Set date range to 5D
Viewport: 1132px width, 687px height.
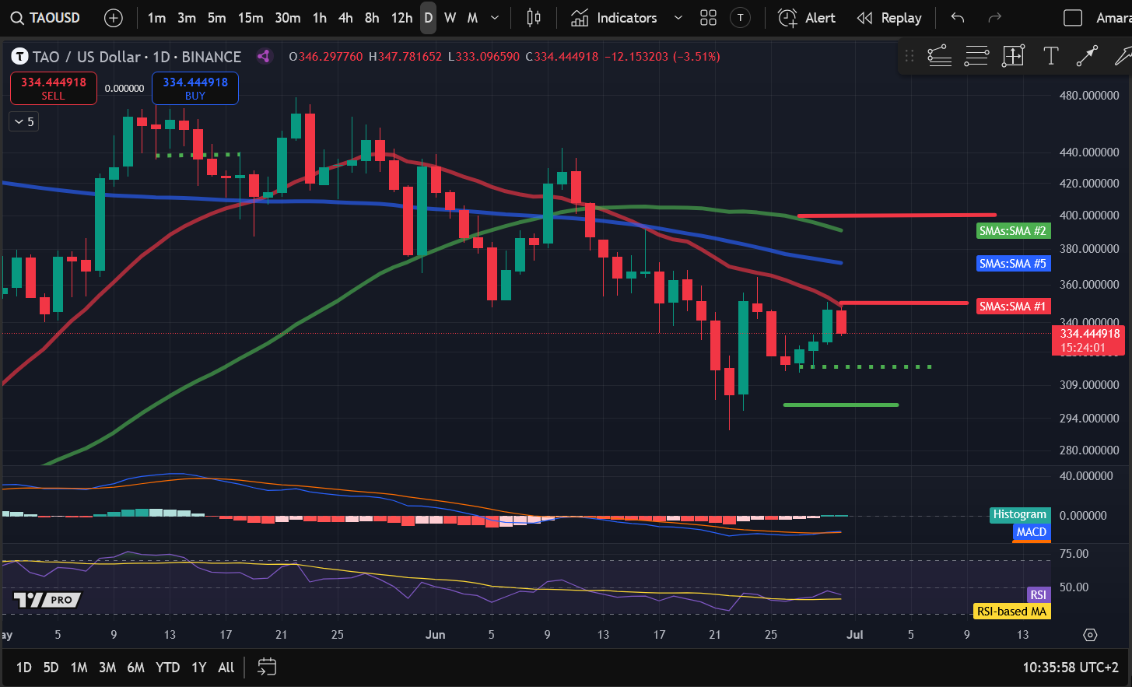[51, 668]
